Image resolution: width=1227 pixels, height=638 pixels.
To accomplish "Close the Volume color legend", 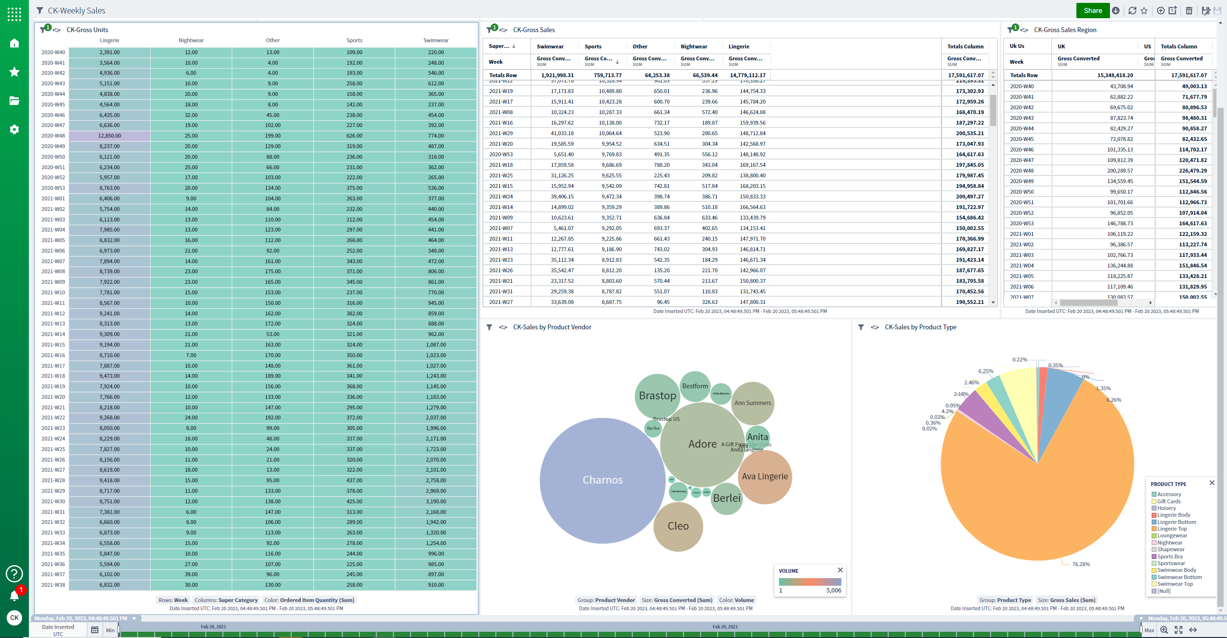I will click(x=840, y=570).
